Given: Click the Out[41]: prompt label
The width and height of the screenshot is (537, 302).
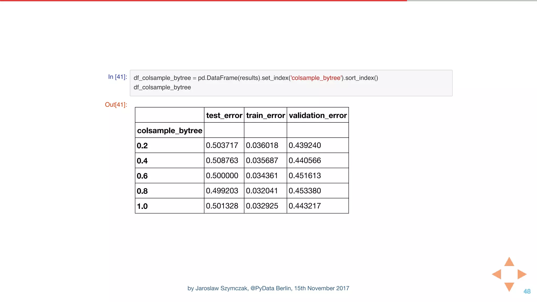Looking at the screenshot, I should coord(116,105).
